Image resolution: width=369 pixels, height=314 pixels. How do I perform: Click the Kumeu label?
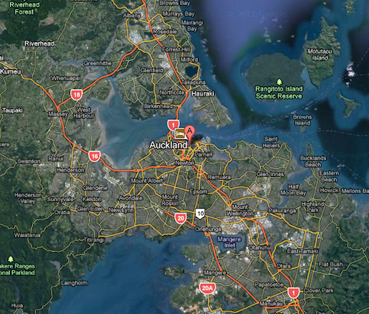click(10, 71)
